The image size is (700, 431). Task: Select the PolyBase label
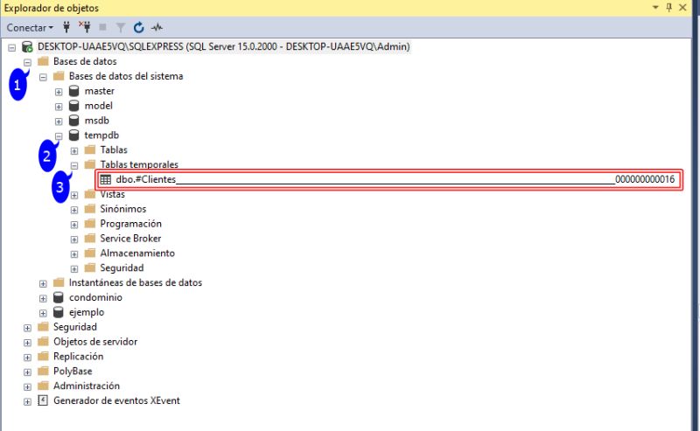coord(73,371)
